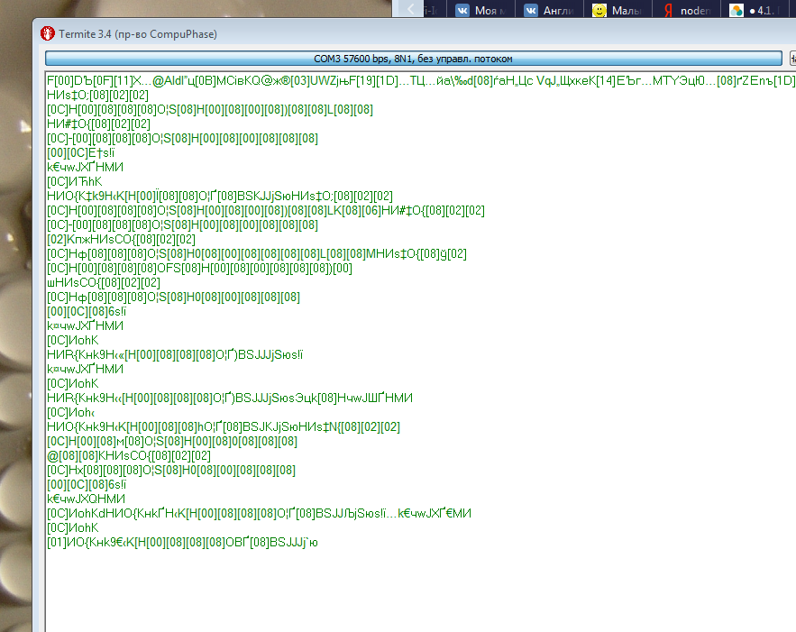
Task: Open COM3 57600 bps port settings button
Action: pyautogui.click(x=413, y=59)
